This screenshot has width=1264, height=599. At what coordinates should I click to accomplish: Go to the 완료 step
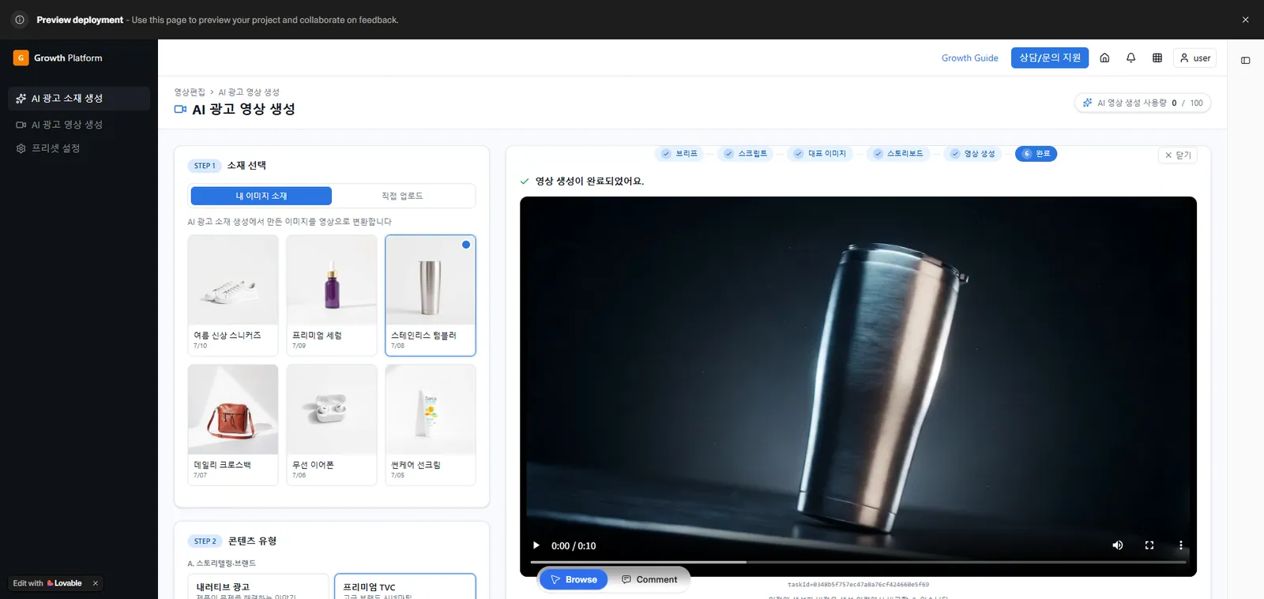[1036, 154]
